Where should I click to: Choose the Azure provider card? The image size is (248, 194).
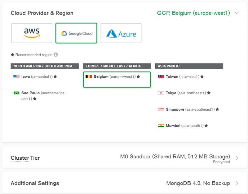[x=121, y=33]
